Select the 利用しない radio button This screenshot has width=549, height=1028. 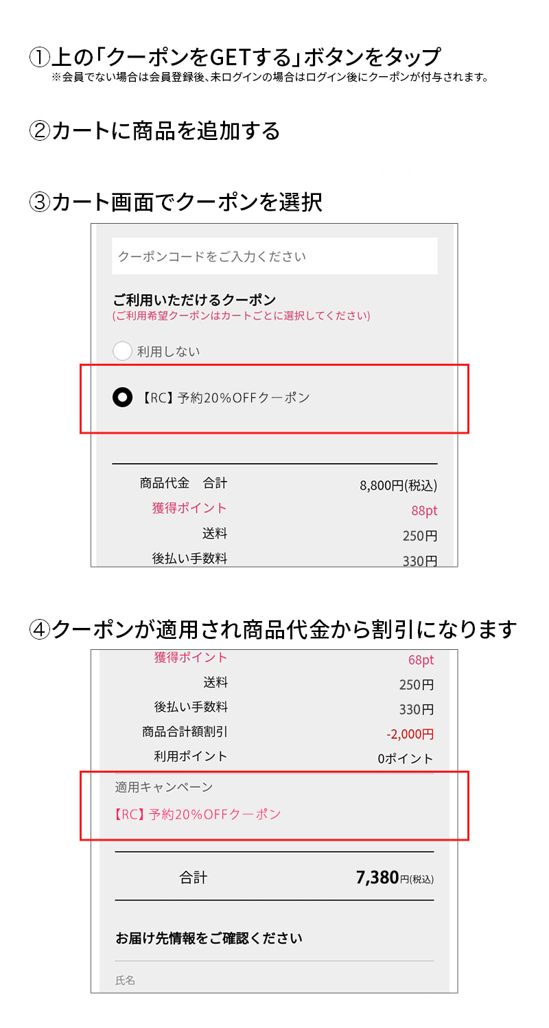[122, 351]
